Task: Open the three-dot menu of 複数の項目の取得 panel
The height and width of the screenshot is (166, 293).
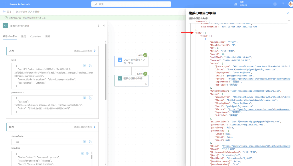Action: pyautogui.click(x=99, y=25)
